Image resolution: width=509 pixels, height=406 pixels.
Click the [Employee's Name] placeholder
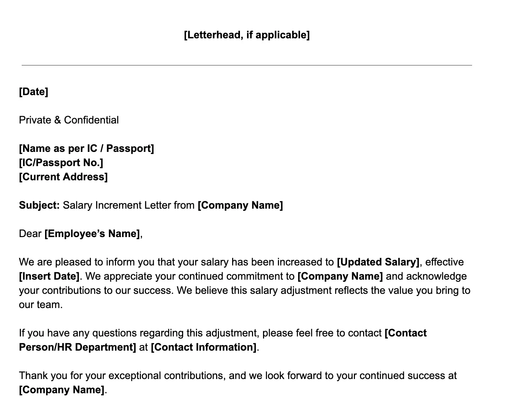tap(92, 234)
